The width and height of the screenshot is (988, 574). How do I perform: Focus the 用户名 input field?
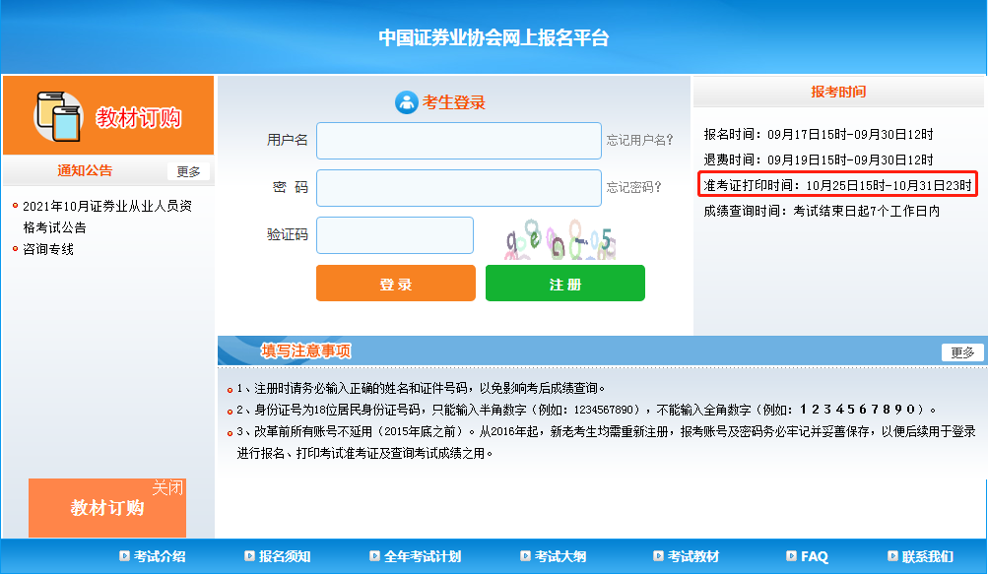click(x=459, y=141)
